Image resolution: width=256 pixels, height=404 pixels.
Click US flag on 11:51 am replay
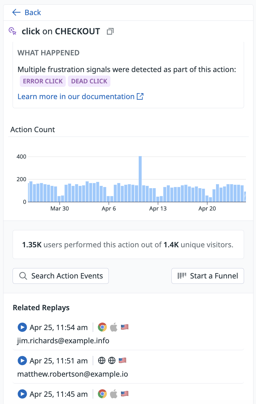click(122, 361)
